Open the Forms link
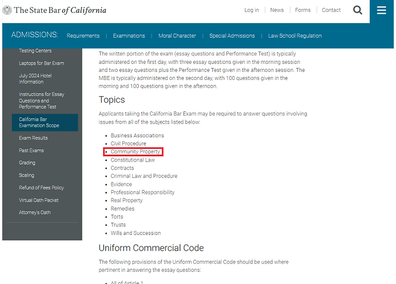 [303, 10]
